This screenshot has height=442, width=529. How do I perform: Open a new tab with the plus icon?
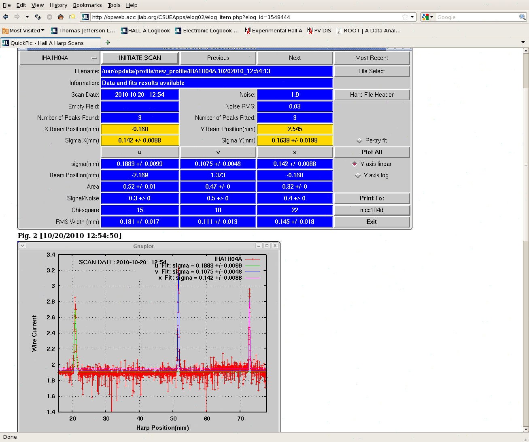(x=107, y=42)
